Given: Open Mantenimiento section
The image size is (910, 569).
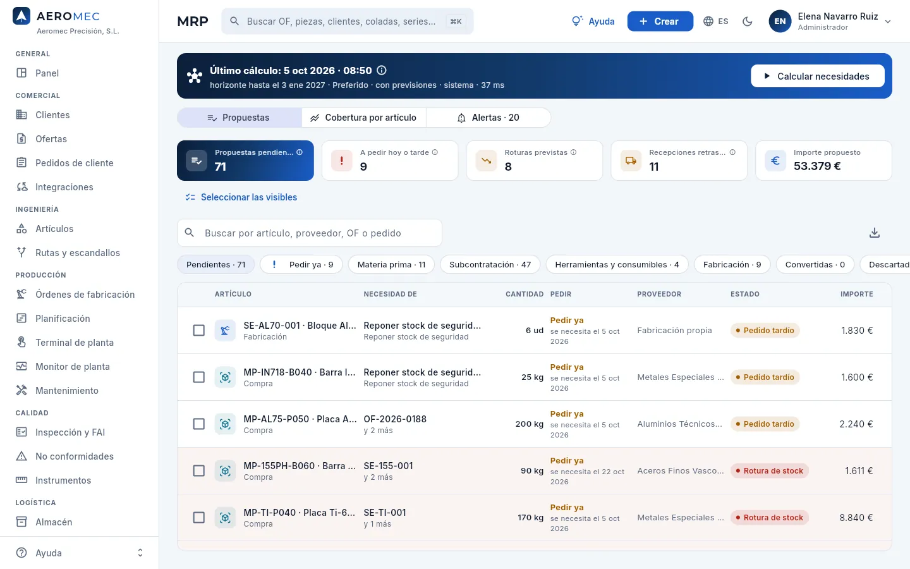Looking at the screenshot, I should coord(79,391).
